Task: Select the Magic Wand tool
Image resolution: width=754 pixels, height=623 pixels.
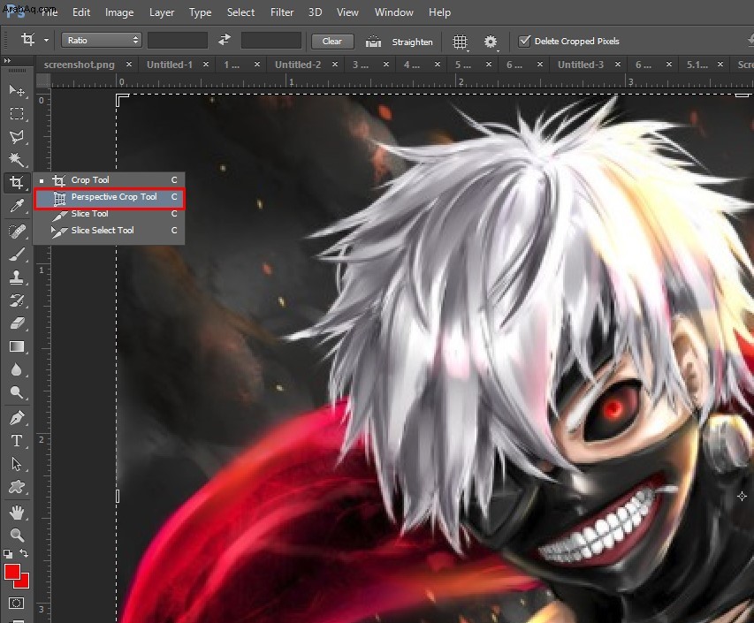Action: (x=17, y=159)
